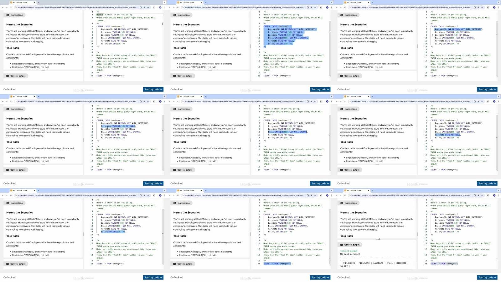
Task: Click the 'Correct output' label in console
Action: click(x=349, y=251)
